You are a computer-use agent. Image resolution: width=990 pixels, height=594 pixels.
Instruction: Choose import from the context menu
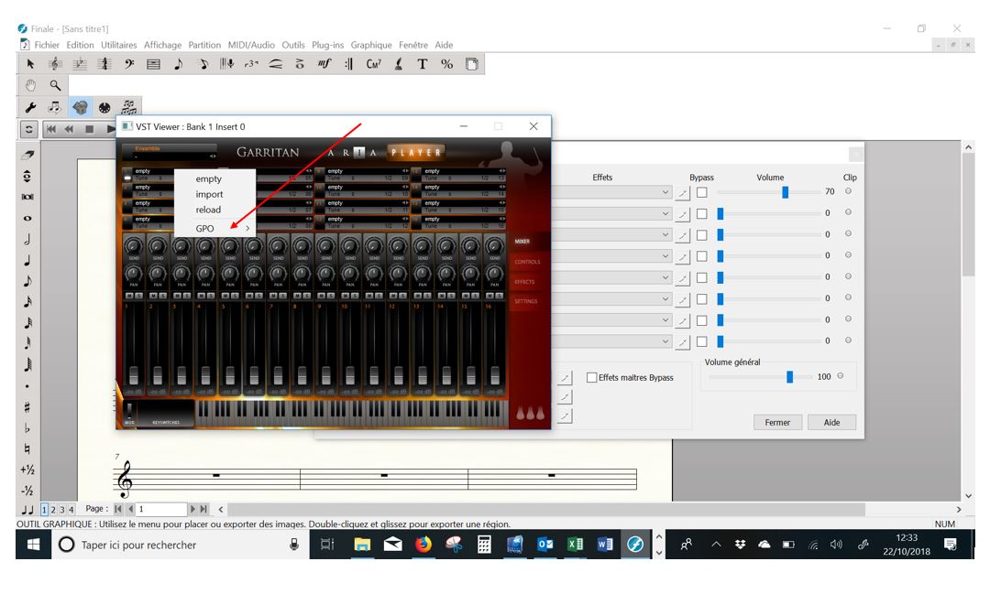click(x=209, y=194)
